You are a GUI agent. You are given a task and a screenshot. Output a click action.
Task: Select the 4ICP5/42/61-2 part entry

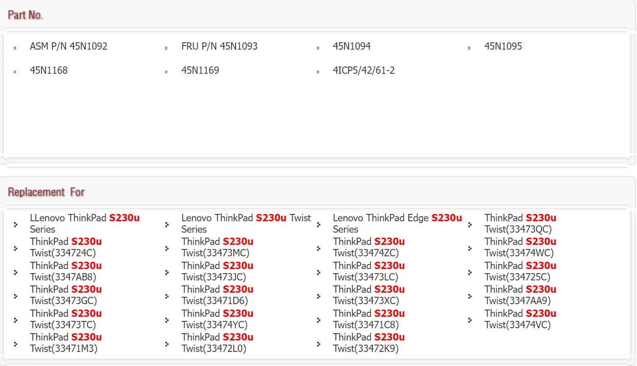click(364, 70)
